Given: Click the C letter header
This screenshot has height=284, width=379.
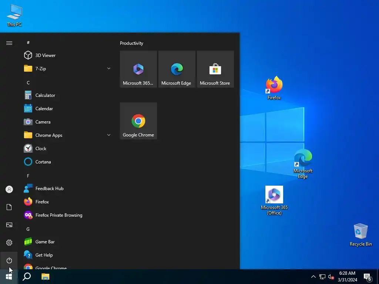Looking at the screenshot, I should click(x=28, y=82).
